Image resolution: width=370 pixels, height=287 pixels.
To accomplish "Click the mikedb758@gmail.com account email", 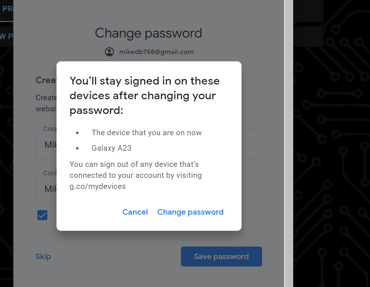I will click(156, 52).
